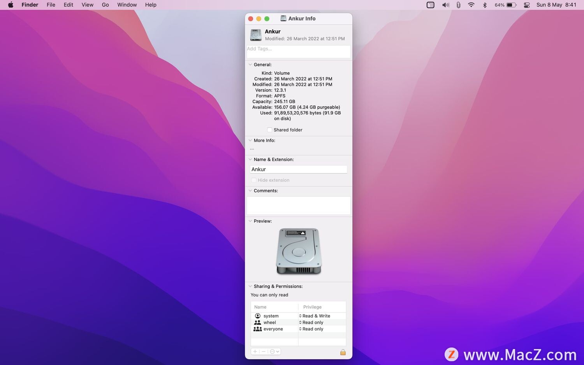
Task: Click the keyboard grid menu bar icon
Action: pyautogui.click(x=430, y=5)
